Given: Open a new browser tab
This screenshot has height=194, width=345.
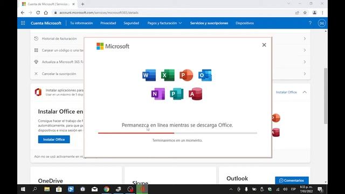Looking at the screenshot, I should [82, 4].
